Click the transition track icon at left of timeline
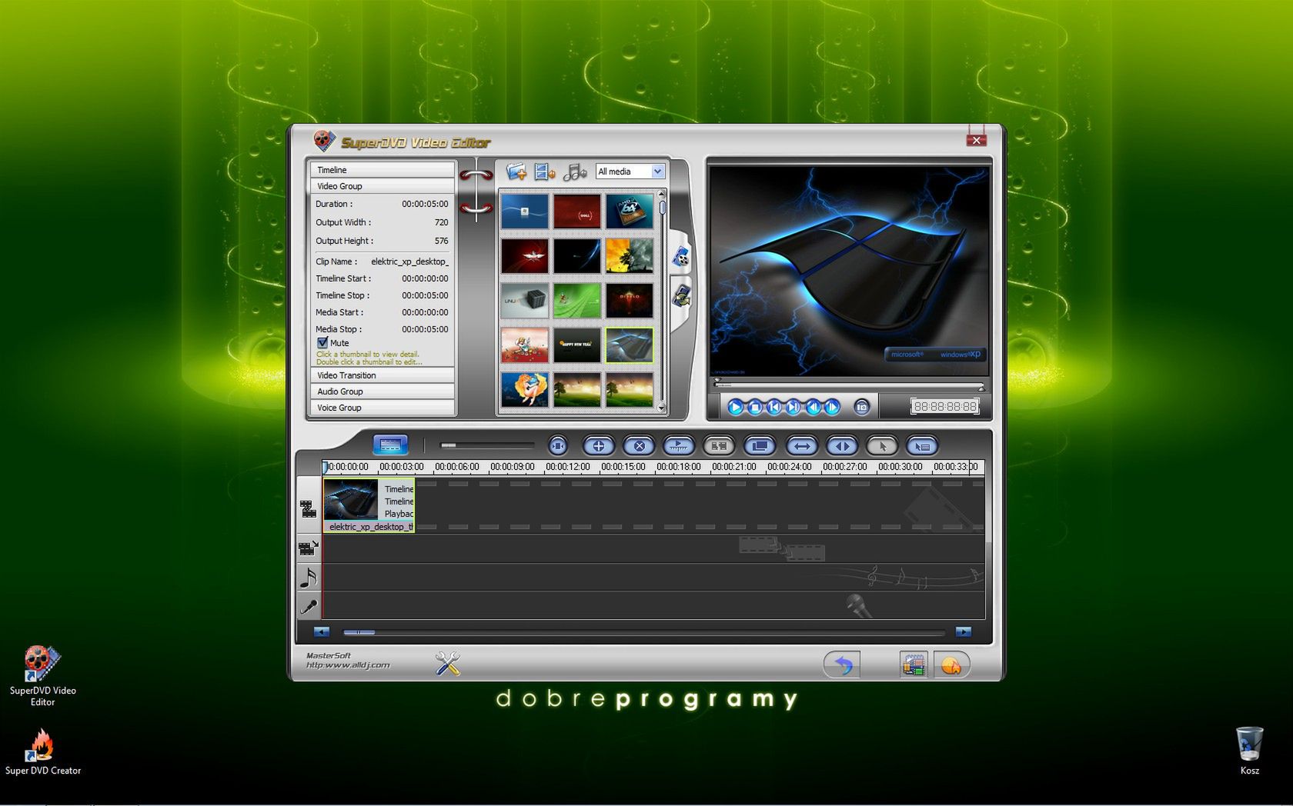This screenshot has width=1293, height=806. coord(308,548)
